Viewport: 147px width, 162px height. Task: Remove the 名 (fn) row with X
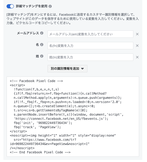[137, 46]
